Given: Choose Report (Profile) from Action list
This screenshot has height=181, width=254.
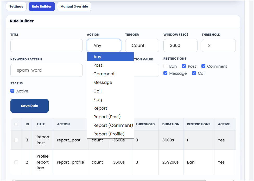Looking at the screenshot, I should coord(109,134).
